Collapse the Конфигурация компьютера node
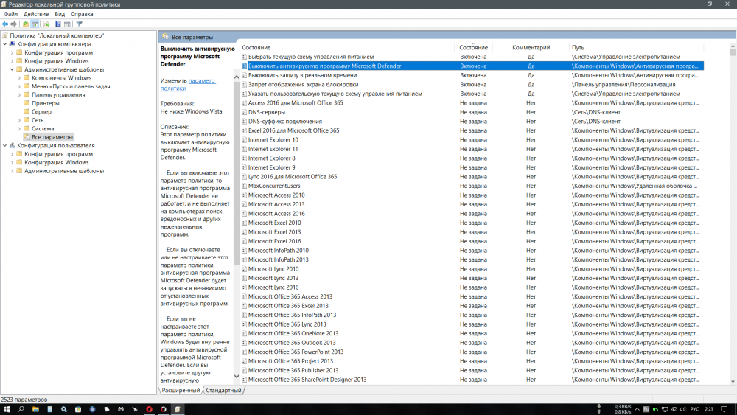 [x=5, y=44]
